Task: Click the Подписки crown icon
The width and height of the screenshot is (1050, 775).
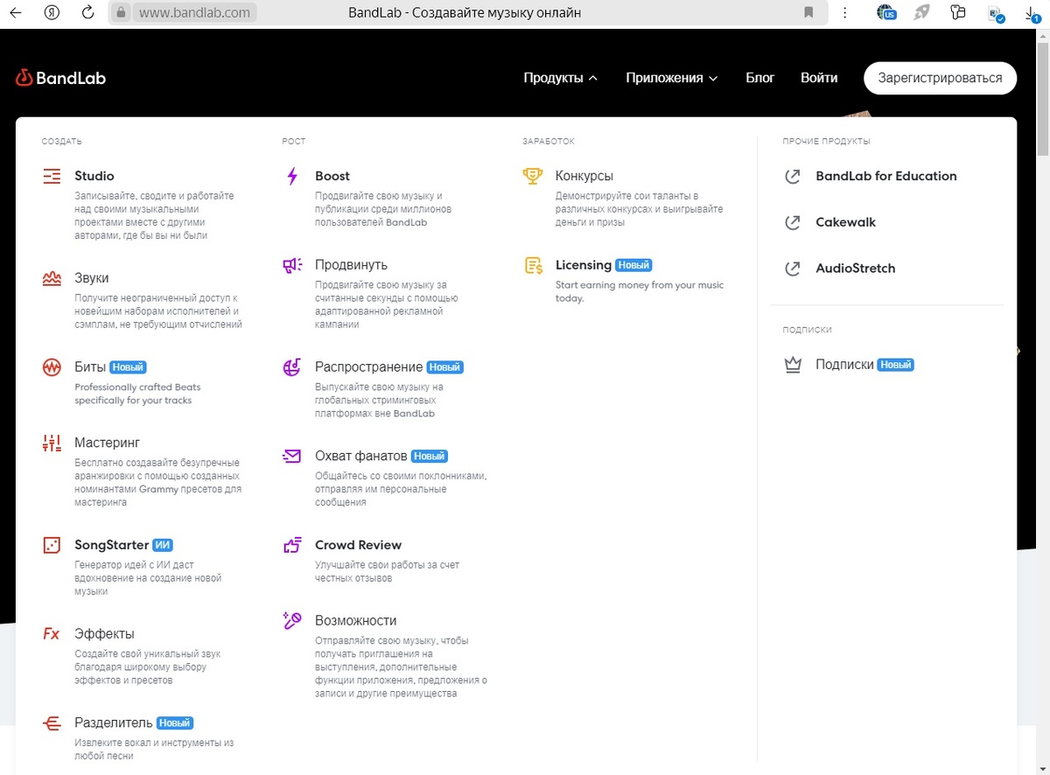Action: [793, 366]
